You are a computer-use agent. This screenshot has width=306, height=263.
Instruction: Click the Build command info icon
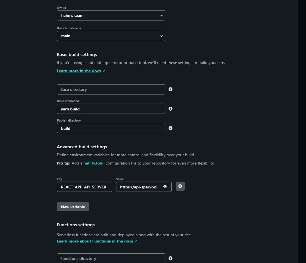coord(170,108)
